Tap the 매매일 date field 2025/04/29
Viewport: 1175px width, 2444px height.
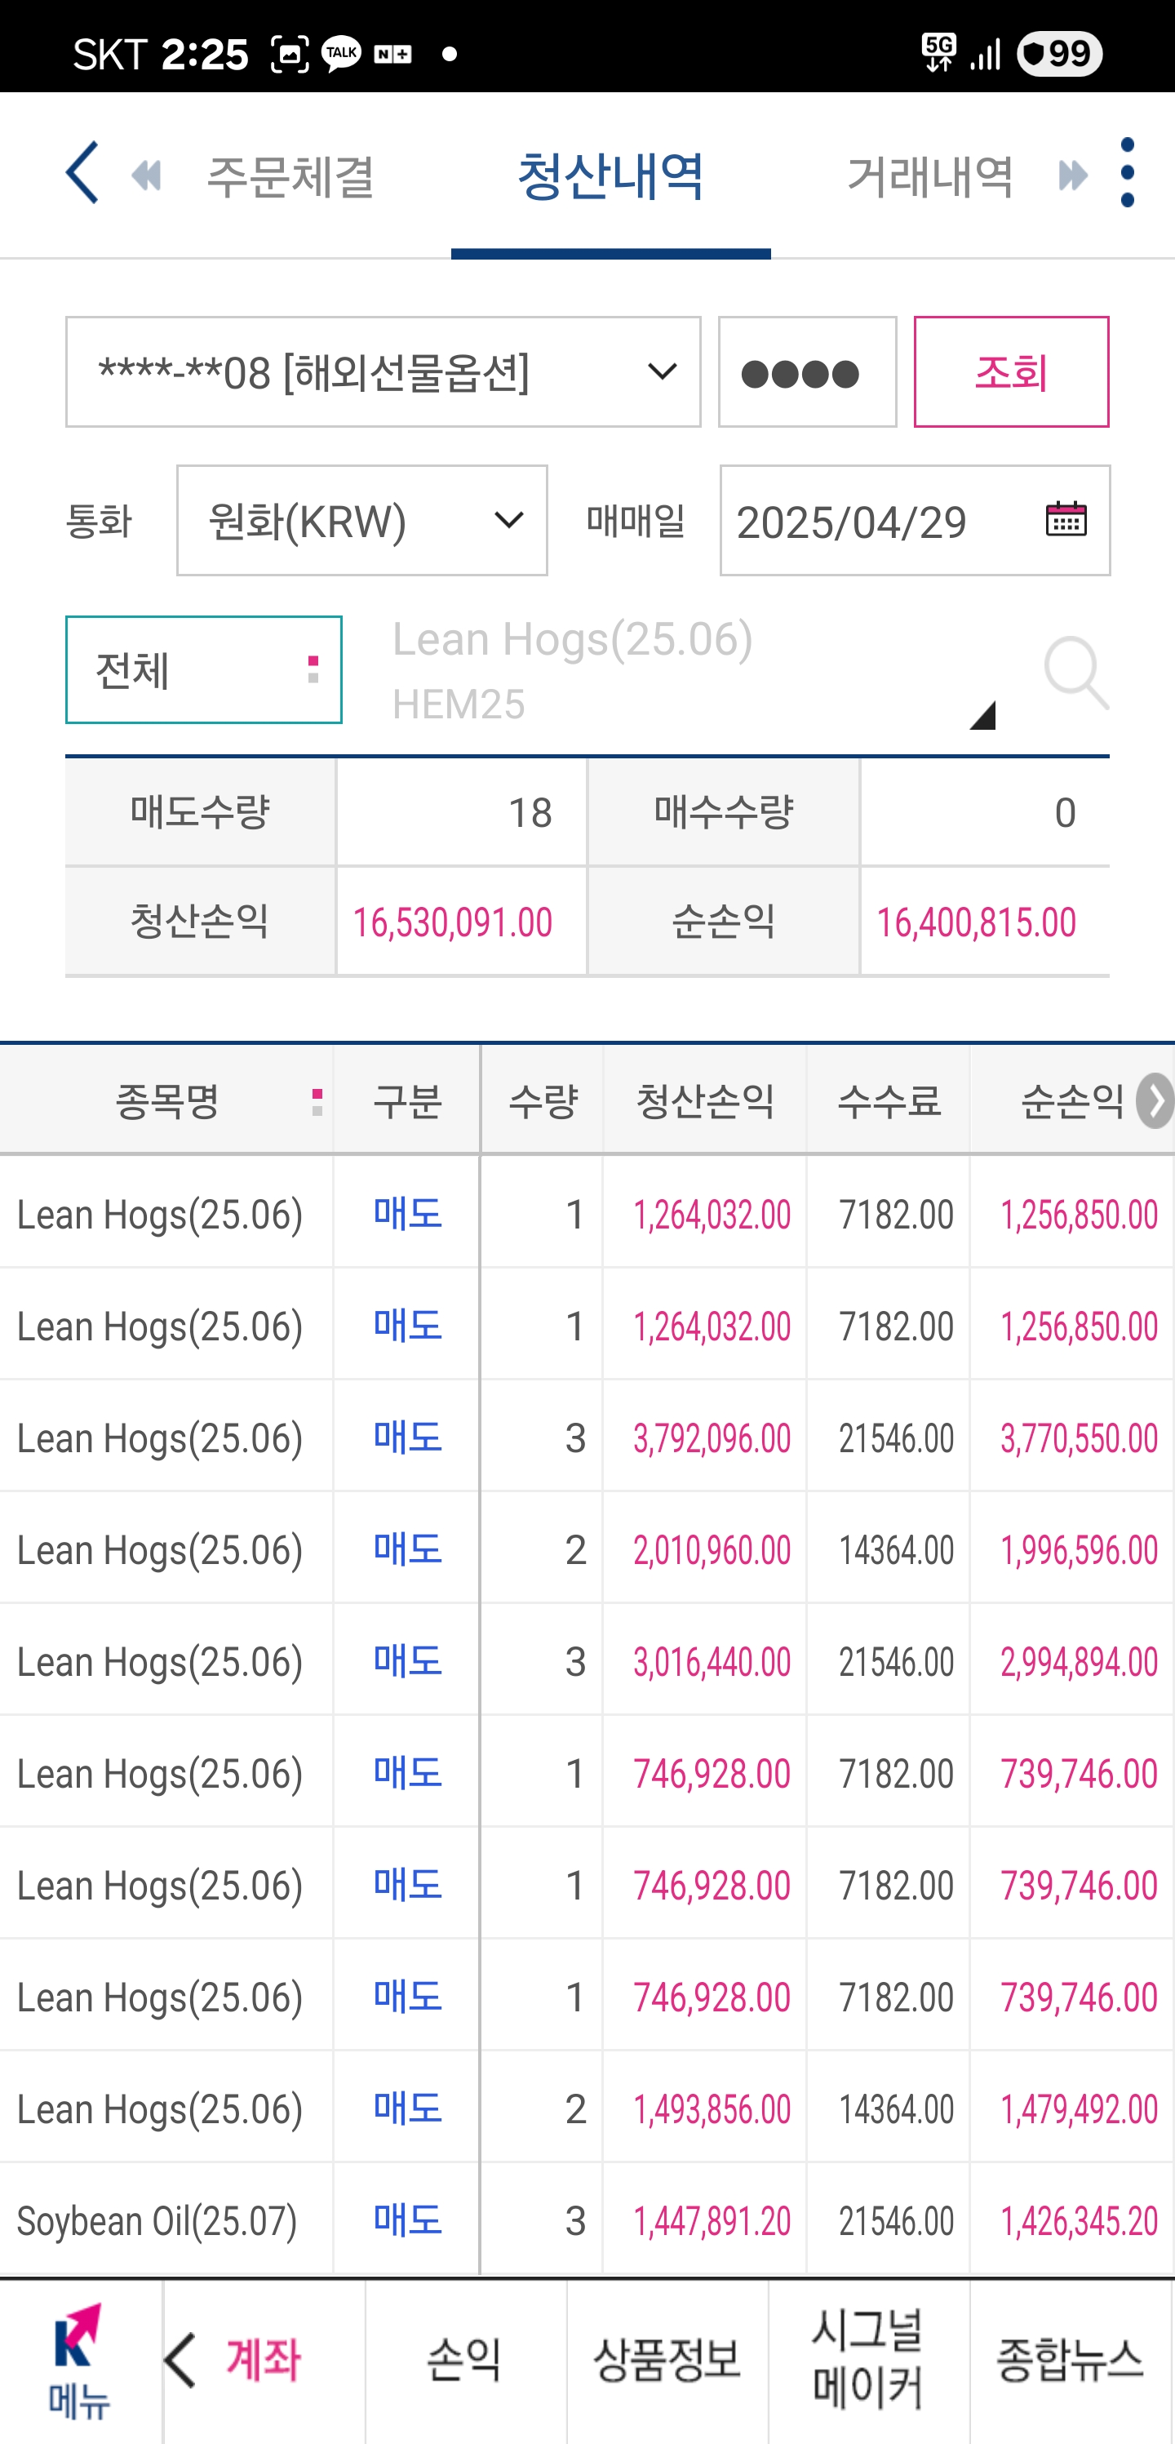click(916, 520)
